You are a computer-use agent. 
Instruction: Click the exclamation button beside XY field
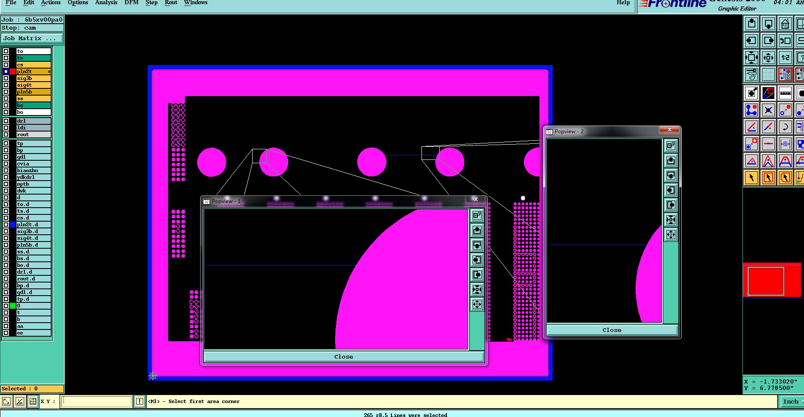pos(139,402)
